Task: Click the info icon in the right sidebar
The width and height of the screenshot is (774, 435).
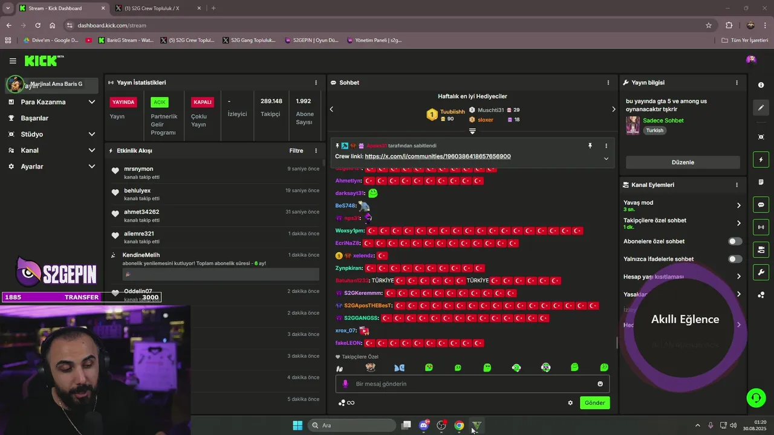Action: click(761, 85)
